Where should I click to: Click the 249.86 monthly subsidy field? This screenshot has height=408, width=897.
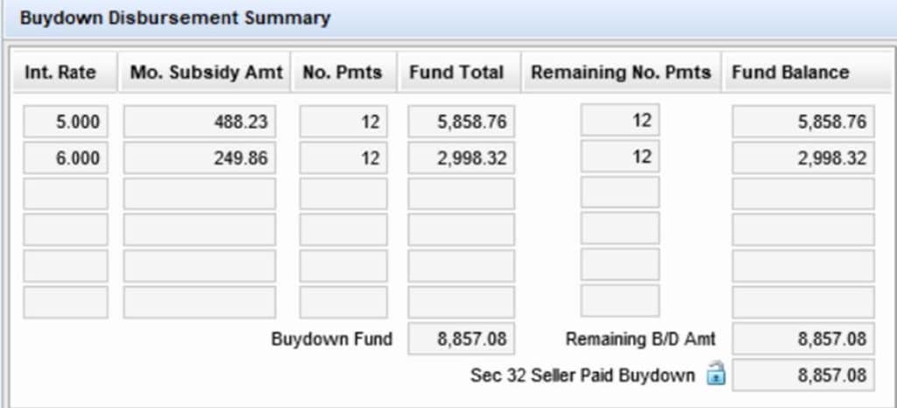point(200,158)
